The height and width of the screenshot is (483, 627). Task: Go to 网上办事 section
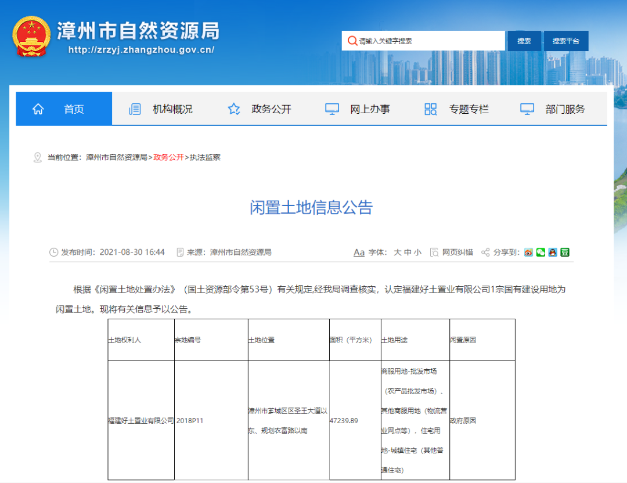pos(370,109)
